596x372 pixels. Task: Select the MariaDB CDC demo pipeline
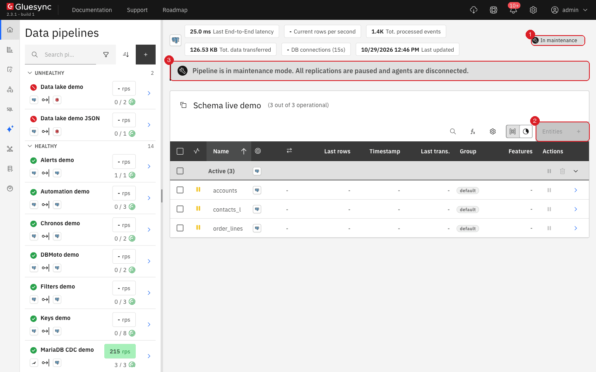90,356
